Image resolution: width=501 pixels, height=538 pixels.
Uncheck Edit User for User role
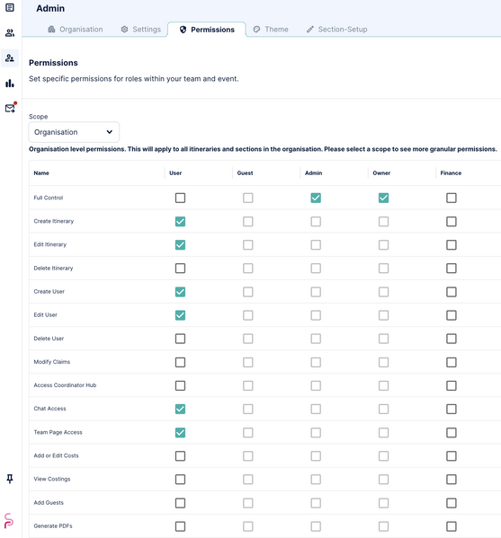point(180,315)
